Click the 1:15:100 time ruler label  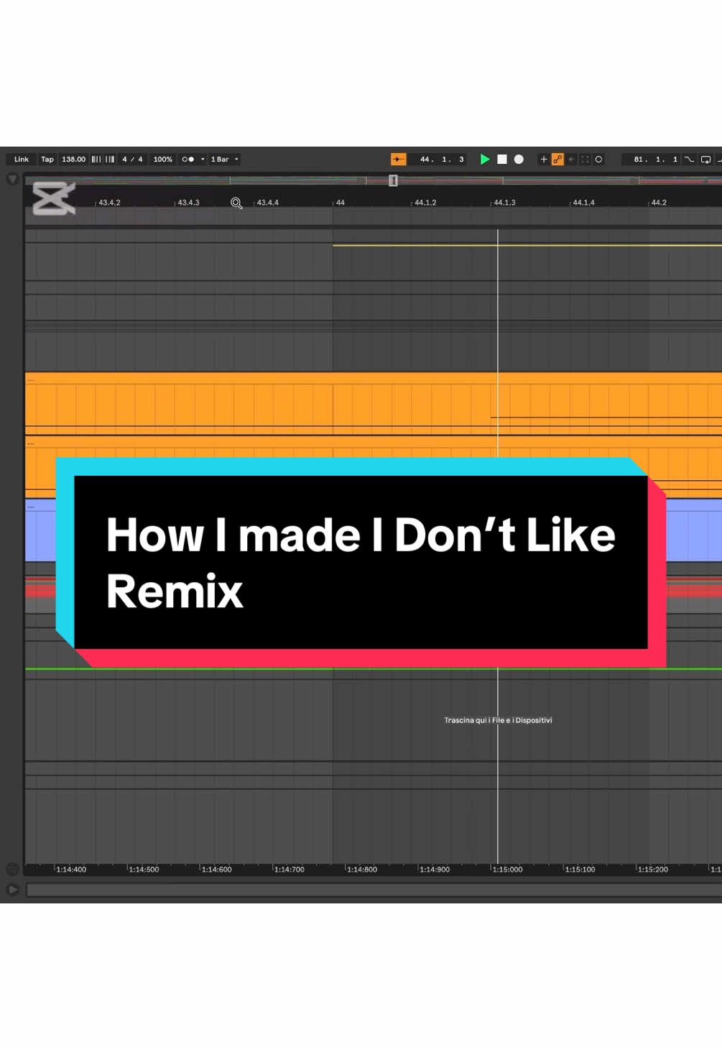coord(580,870)
